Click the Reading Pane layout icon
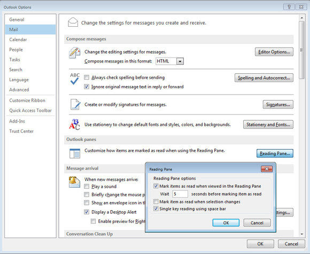310x254 pixels. [x=75, y=153]
